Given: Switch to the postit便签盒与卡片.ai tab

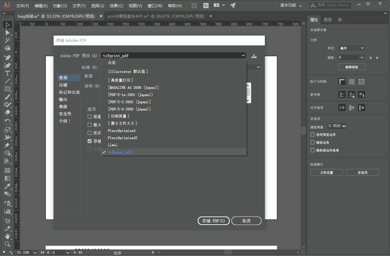Looking at the screenshot, I should (156, 16).
